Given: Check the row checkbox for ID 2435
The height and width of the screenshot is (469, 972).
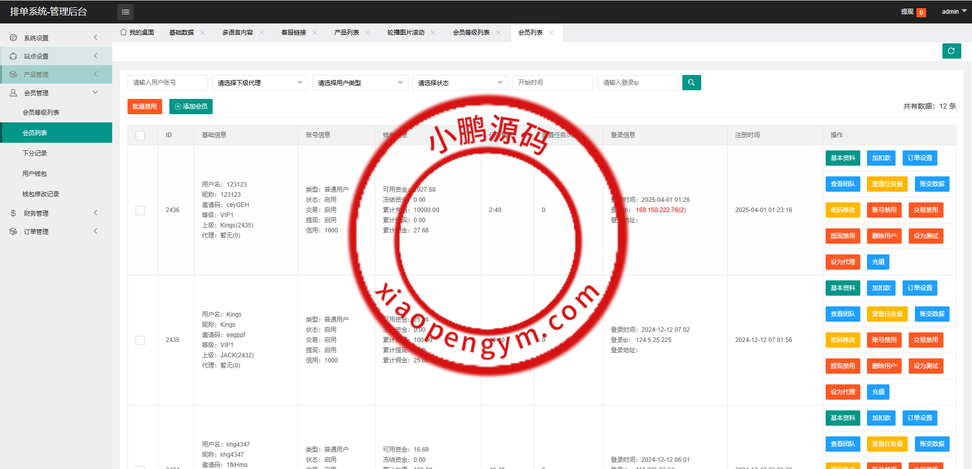Looking at the screenshot, I should point(140,341).
